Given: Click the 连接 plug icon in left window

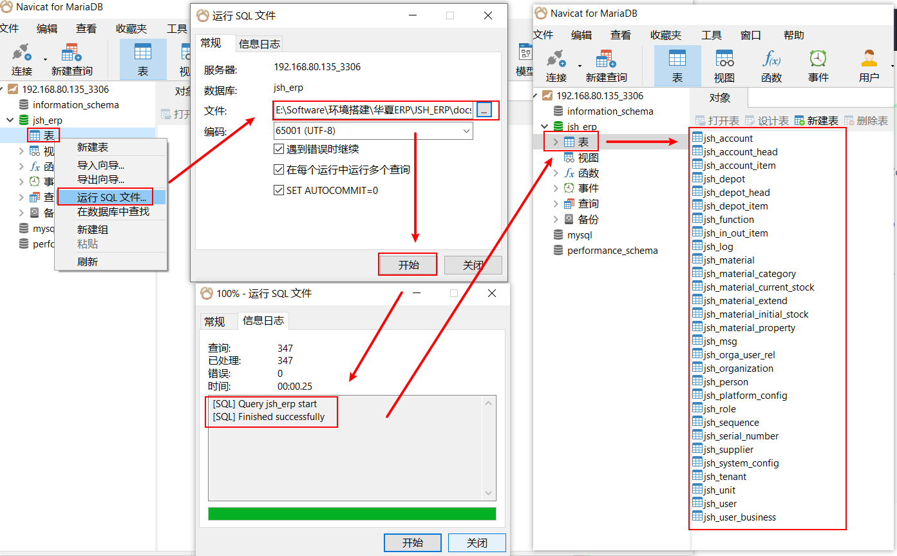Looking at the screenshot, I should [x=21, y=53].
